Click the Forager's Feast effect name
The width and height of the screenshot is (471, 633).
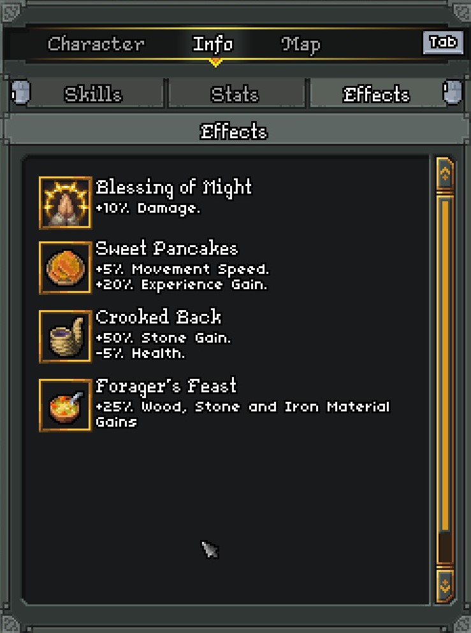click(x=166, y=386)
